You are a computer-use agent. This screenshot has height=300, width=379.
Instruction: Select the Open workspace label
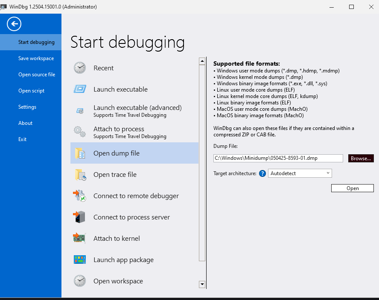118,281
